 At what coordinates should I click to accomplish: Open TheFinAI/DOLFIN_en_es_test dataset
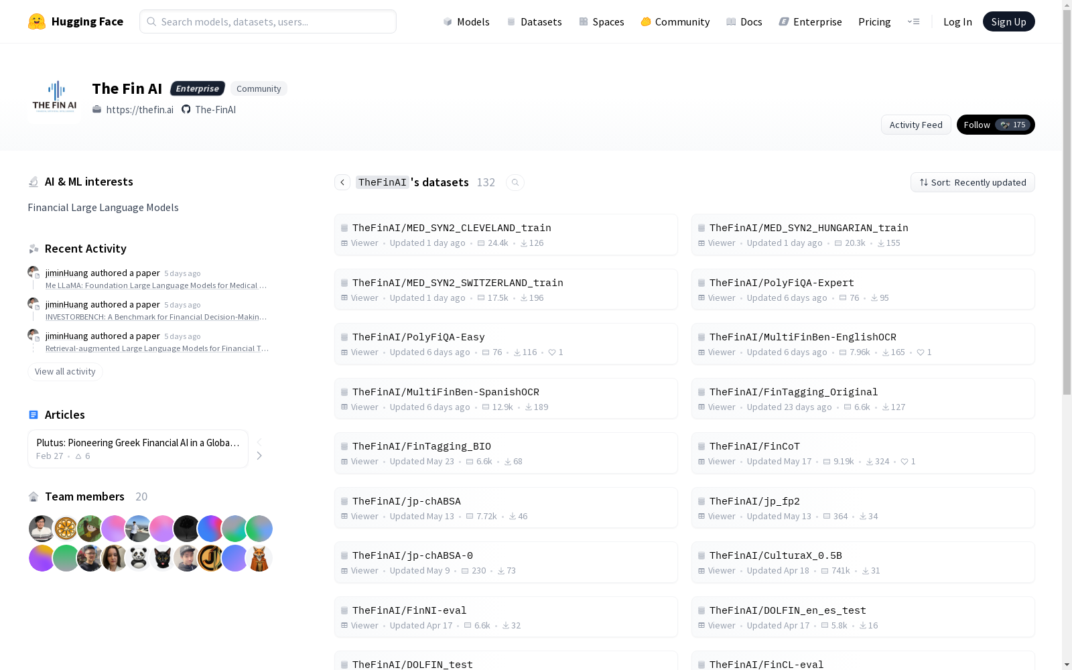863,617
